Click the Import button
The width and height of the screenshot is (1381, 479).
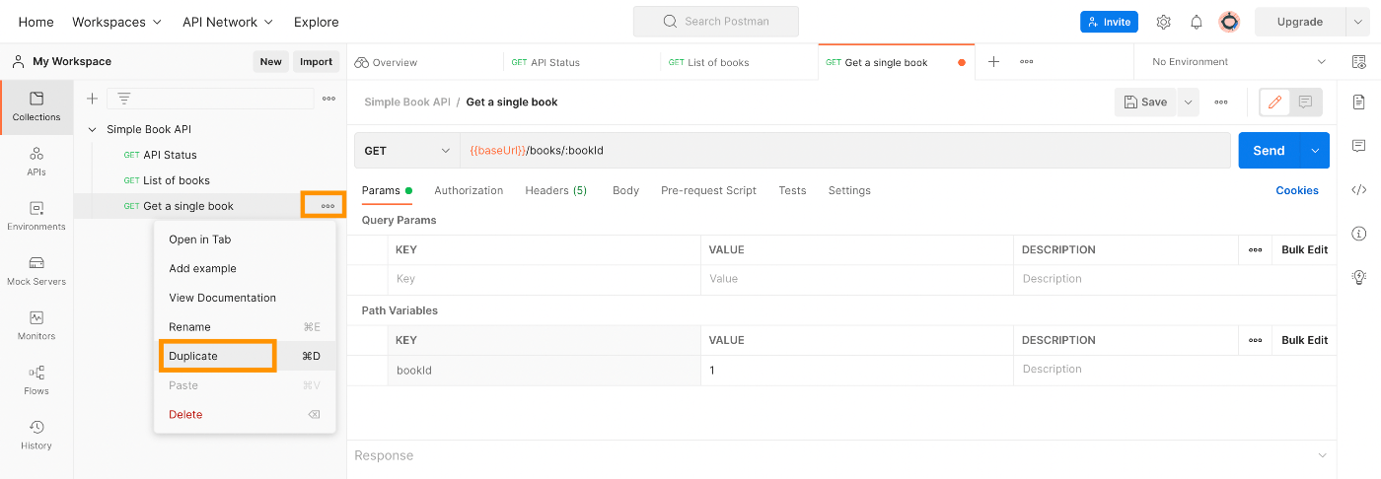tap(316, 61)
